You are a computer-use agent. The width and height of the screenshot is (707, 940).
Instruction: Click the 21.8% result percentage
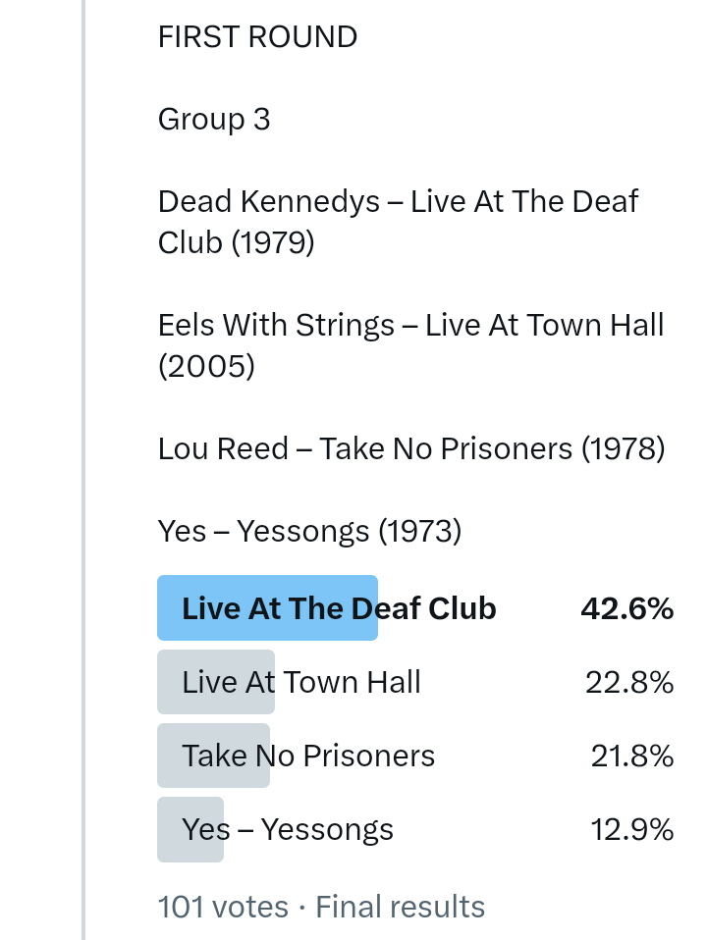[x=631, y=756]
